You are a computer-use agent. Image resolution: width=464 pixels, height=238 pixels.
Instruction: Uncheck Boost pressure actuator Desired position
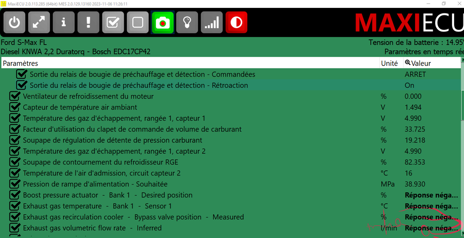15,195
